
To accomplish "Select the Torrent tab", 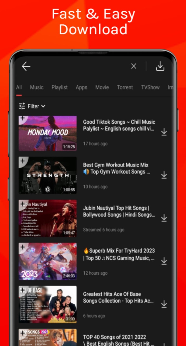I will coord(125,87).
